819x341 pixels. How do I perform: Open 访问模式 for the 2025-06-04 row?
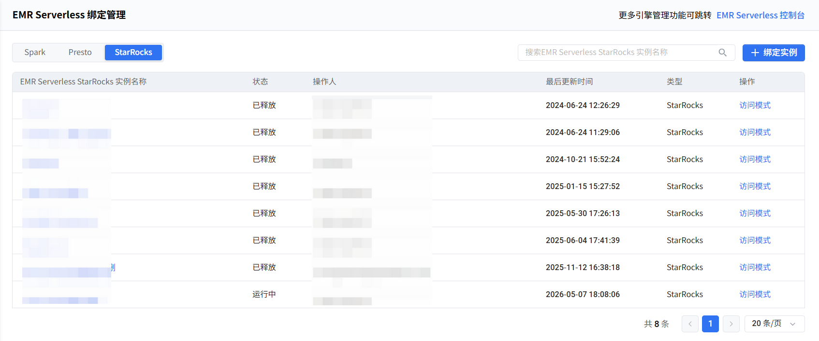pos(755,240)
